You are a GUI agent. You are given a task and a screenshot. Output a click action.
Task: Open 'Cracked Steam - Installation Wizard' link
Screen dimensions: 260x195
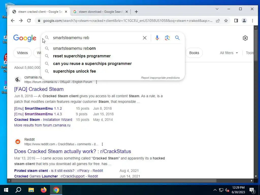click(43, 120)
